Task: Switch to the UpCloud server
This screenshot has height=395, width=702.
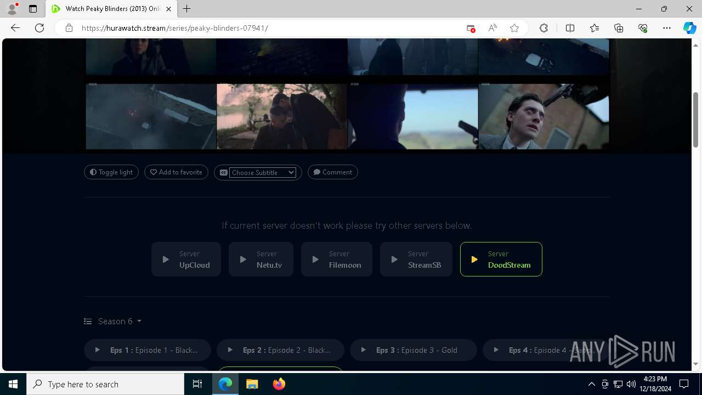Action: (186, 259)
